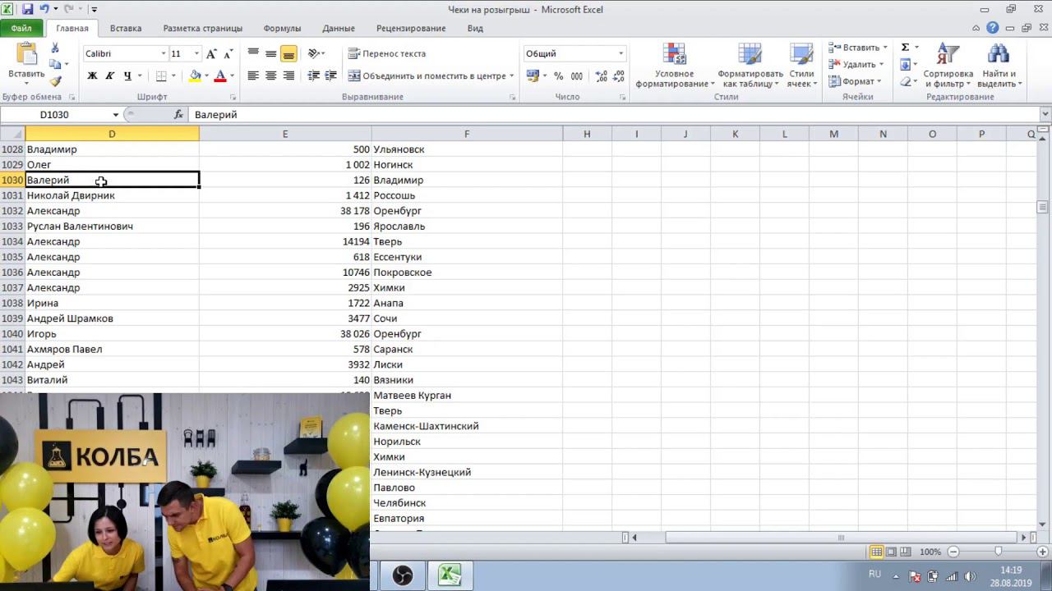1052x591 pixels.
Task: Apply cell borders with the borders icon
Action: (161, 76)
